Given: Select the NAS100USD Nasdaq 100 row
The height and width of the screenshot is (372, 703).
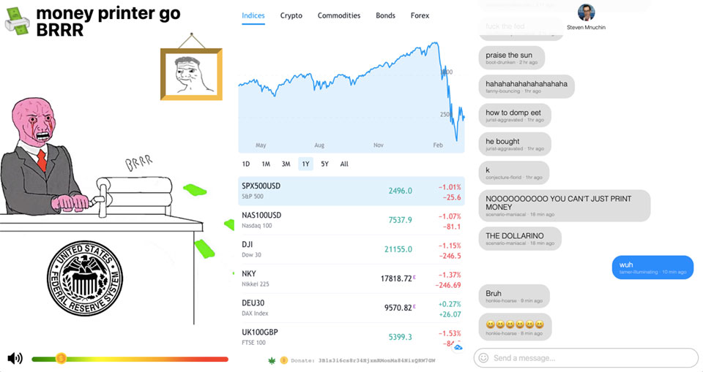Looking at the screenshot, I should point(351,220).
